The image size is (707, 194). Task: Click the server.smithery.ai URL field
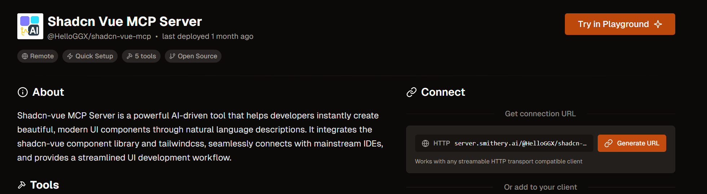(x=504, y=143)
